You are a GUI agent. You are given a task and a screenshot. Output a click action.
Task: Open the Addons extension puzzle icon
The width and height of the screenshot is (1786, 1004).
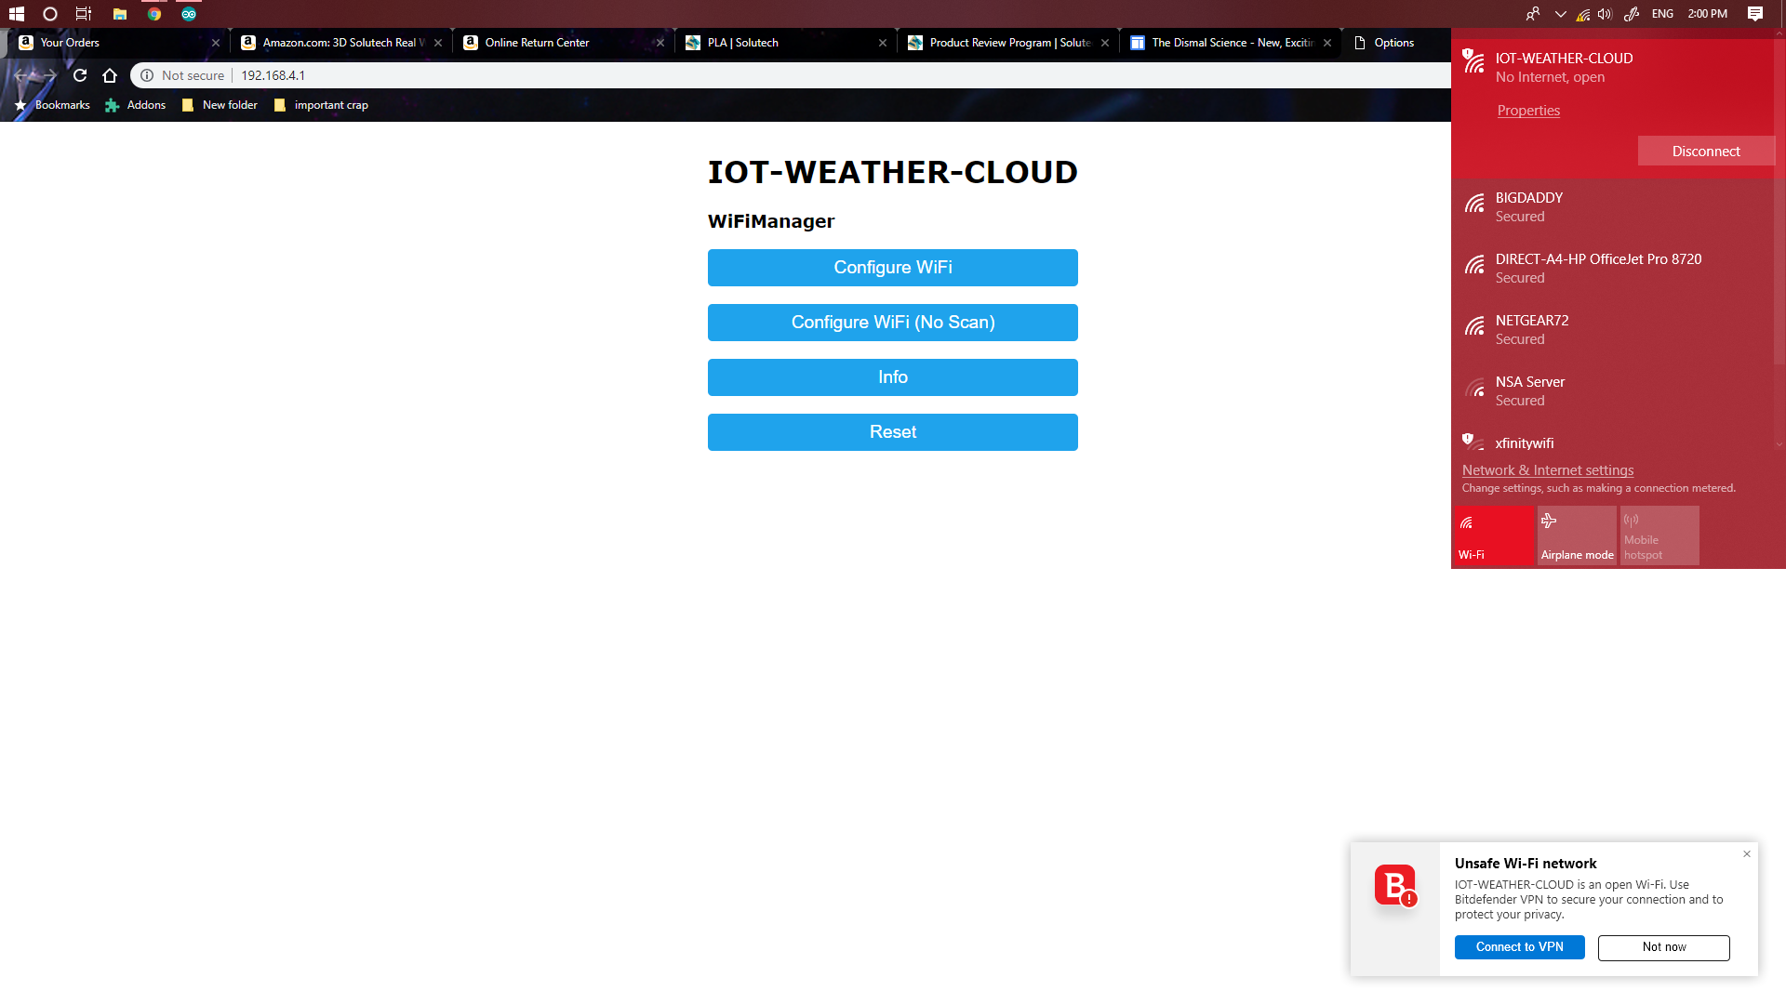[x=112, y=105]
